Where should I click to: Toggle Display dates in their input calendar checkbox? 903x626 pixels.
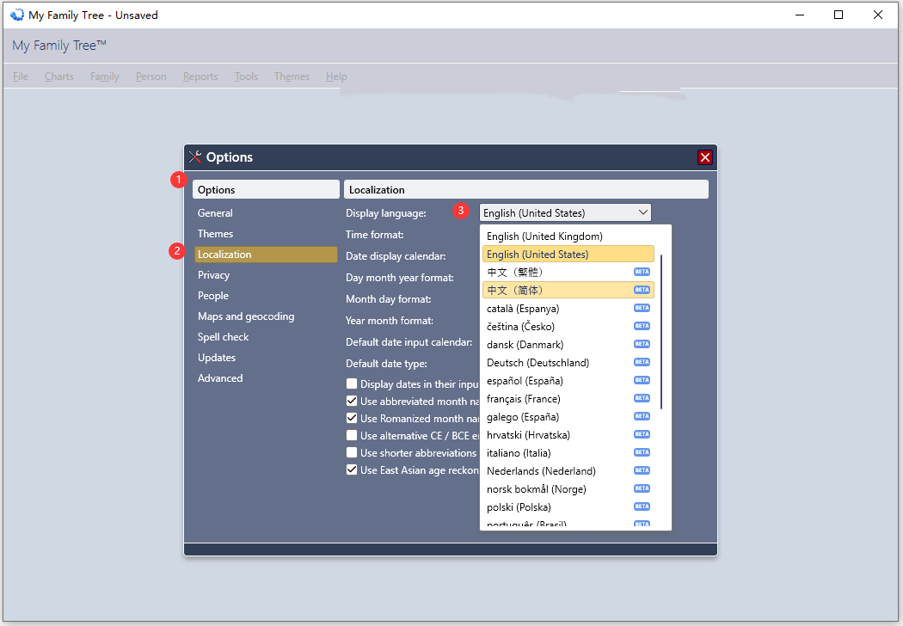point(351,384)
